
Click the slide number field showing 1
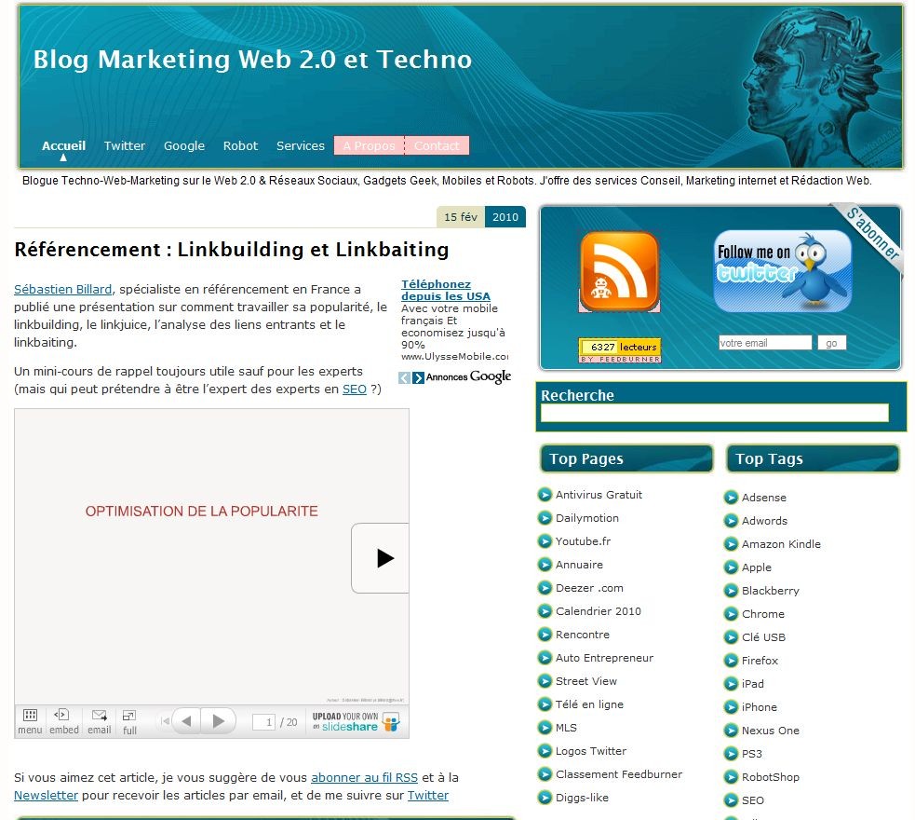click(x=263, y=722)
